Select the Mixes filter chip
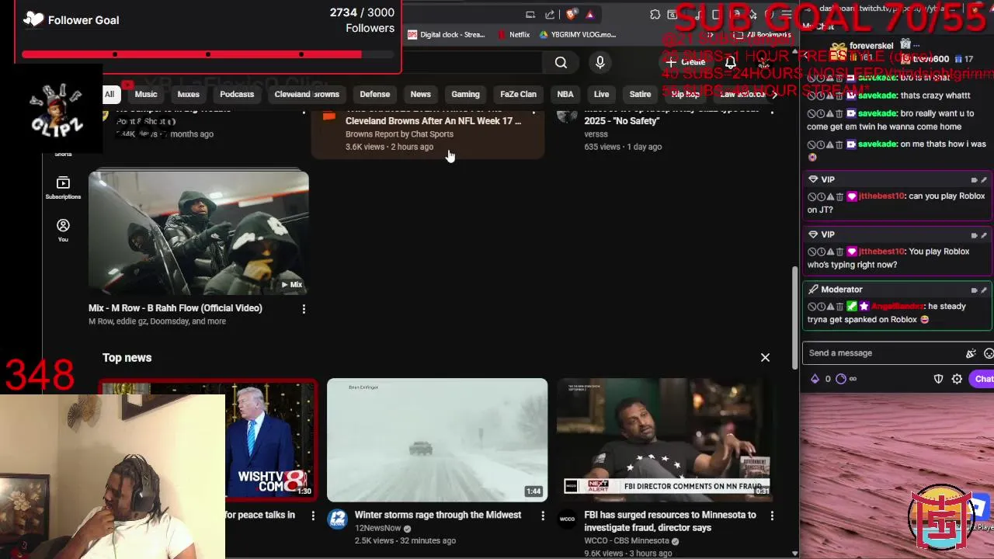Viewport: 994px width, 559px height. point(189,95)
